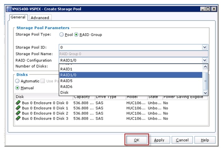Click the disk icon for Bus 0 Enclosure 0 Disk 0

click(18, 103)
